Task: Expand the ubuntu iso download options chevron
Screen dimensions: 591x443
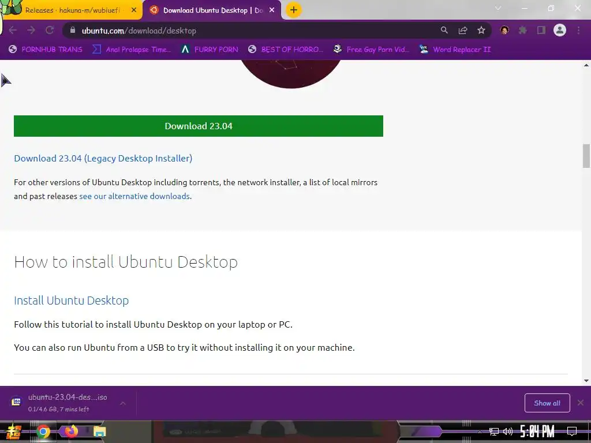Action: click(123, 403)
